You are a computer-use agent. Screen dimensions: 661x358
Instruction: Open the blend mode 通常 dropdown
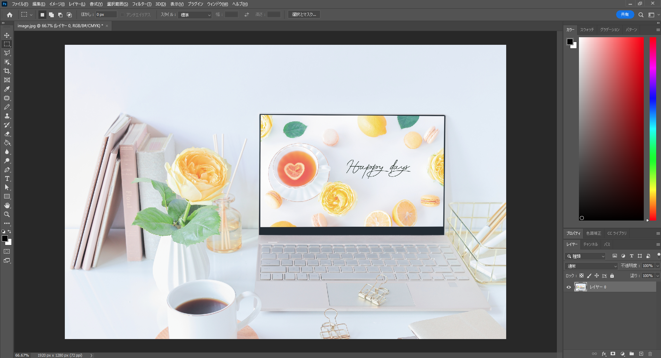[x=591, y=266]
